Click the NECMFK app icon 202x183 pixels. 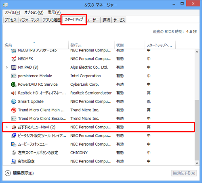(x=14, y=59)
